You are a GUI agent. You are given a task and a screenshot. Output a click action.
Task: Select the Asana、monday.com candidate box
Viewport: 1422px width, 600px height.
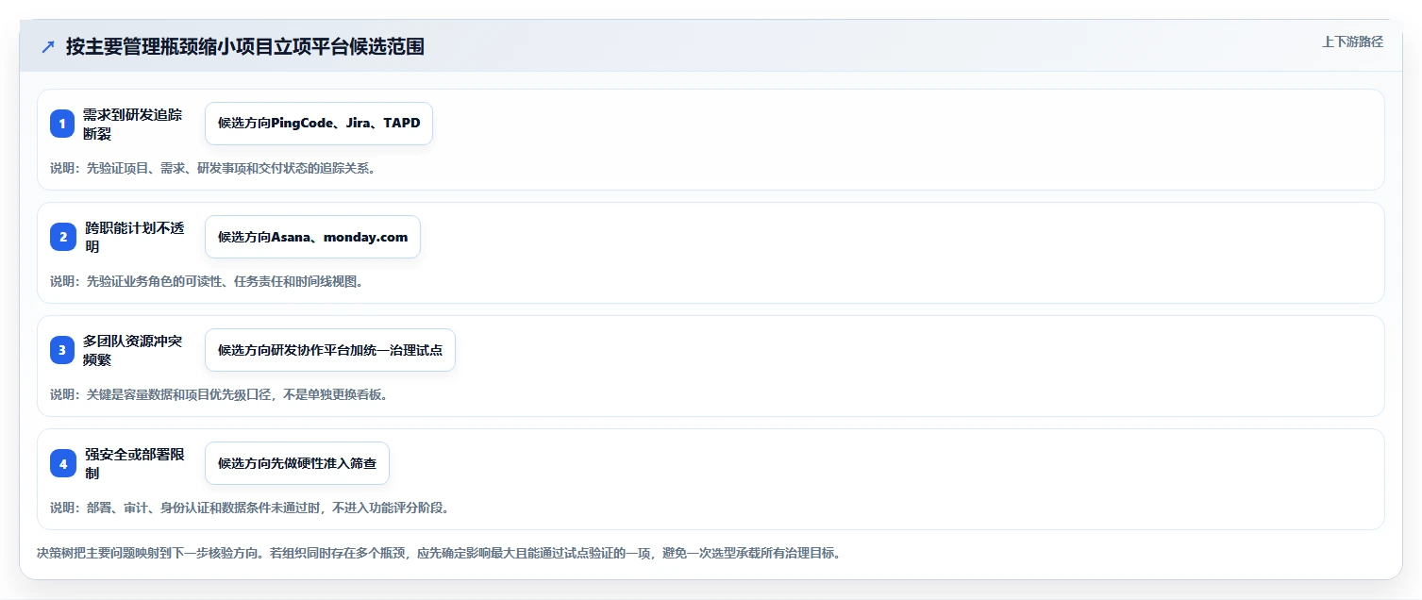312,237
